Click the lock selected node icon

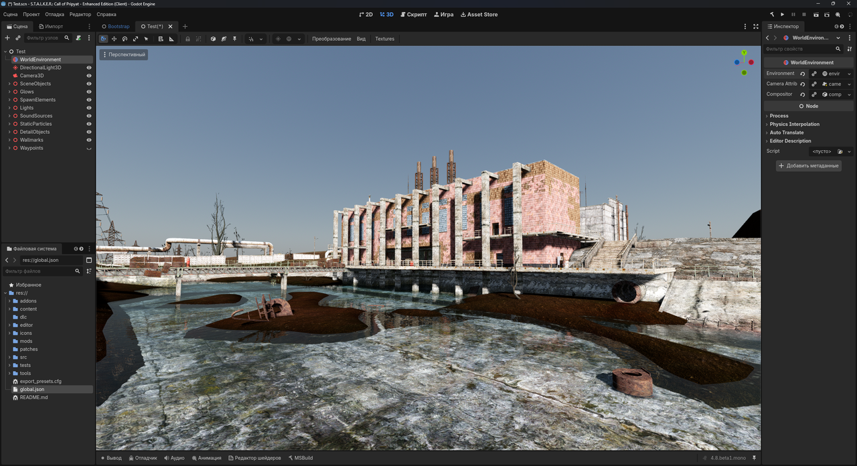point(187,39)
